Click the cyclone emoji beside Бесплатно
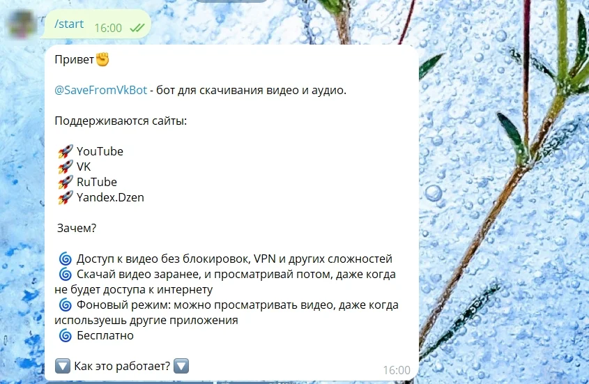The width and height of the screenshot is (589, 384). pos(66,335)
